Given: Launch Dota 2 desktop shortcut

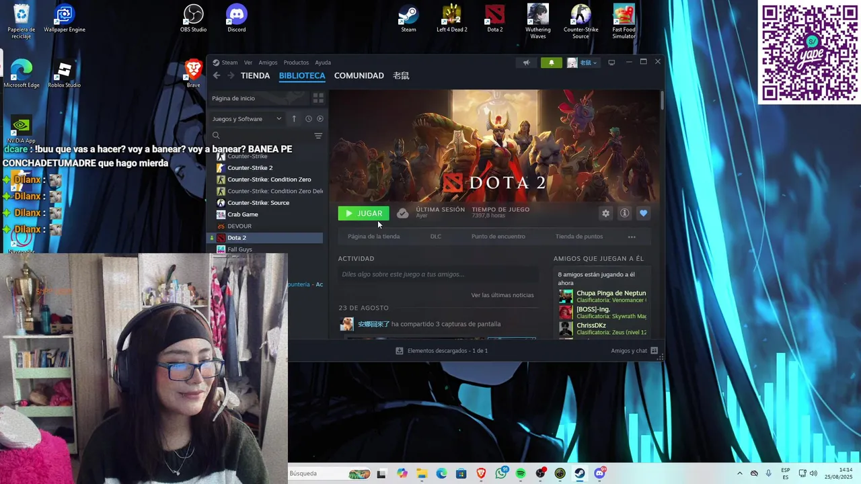Looking at the screenshot, I should [x=495, y=19].
